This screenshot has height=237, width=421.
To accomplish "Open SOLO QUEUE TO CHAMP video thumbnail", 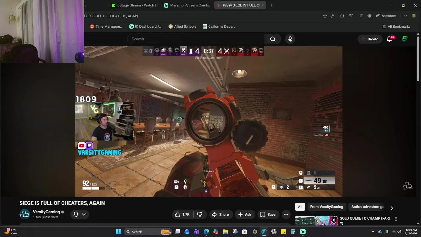I will tap(316, 221).
